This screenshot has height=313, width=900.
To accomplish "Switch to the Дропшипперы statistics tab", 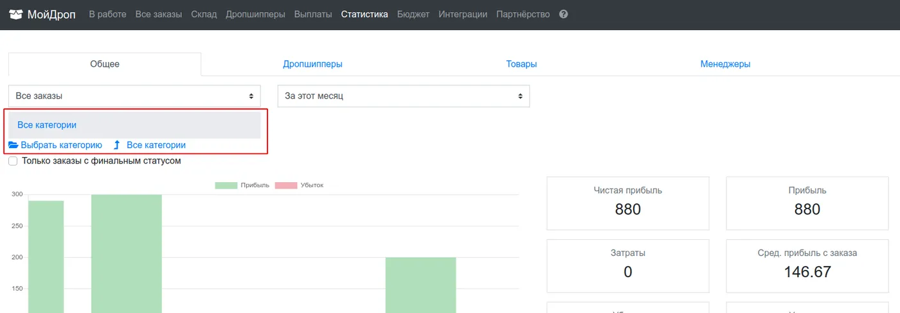I will pyautogui.click(x=312, y=64).
